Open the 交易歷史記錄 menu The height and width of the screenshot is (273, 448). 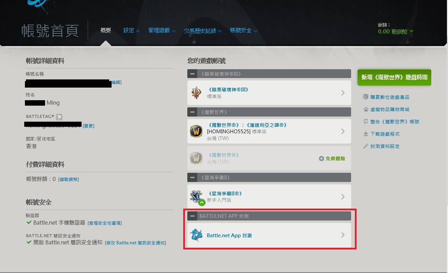[x=203, y=31]
